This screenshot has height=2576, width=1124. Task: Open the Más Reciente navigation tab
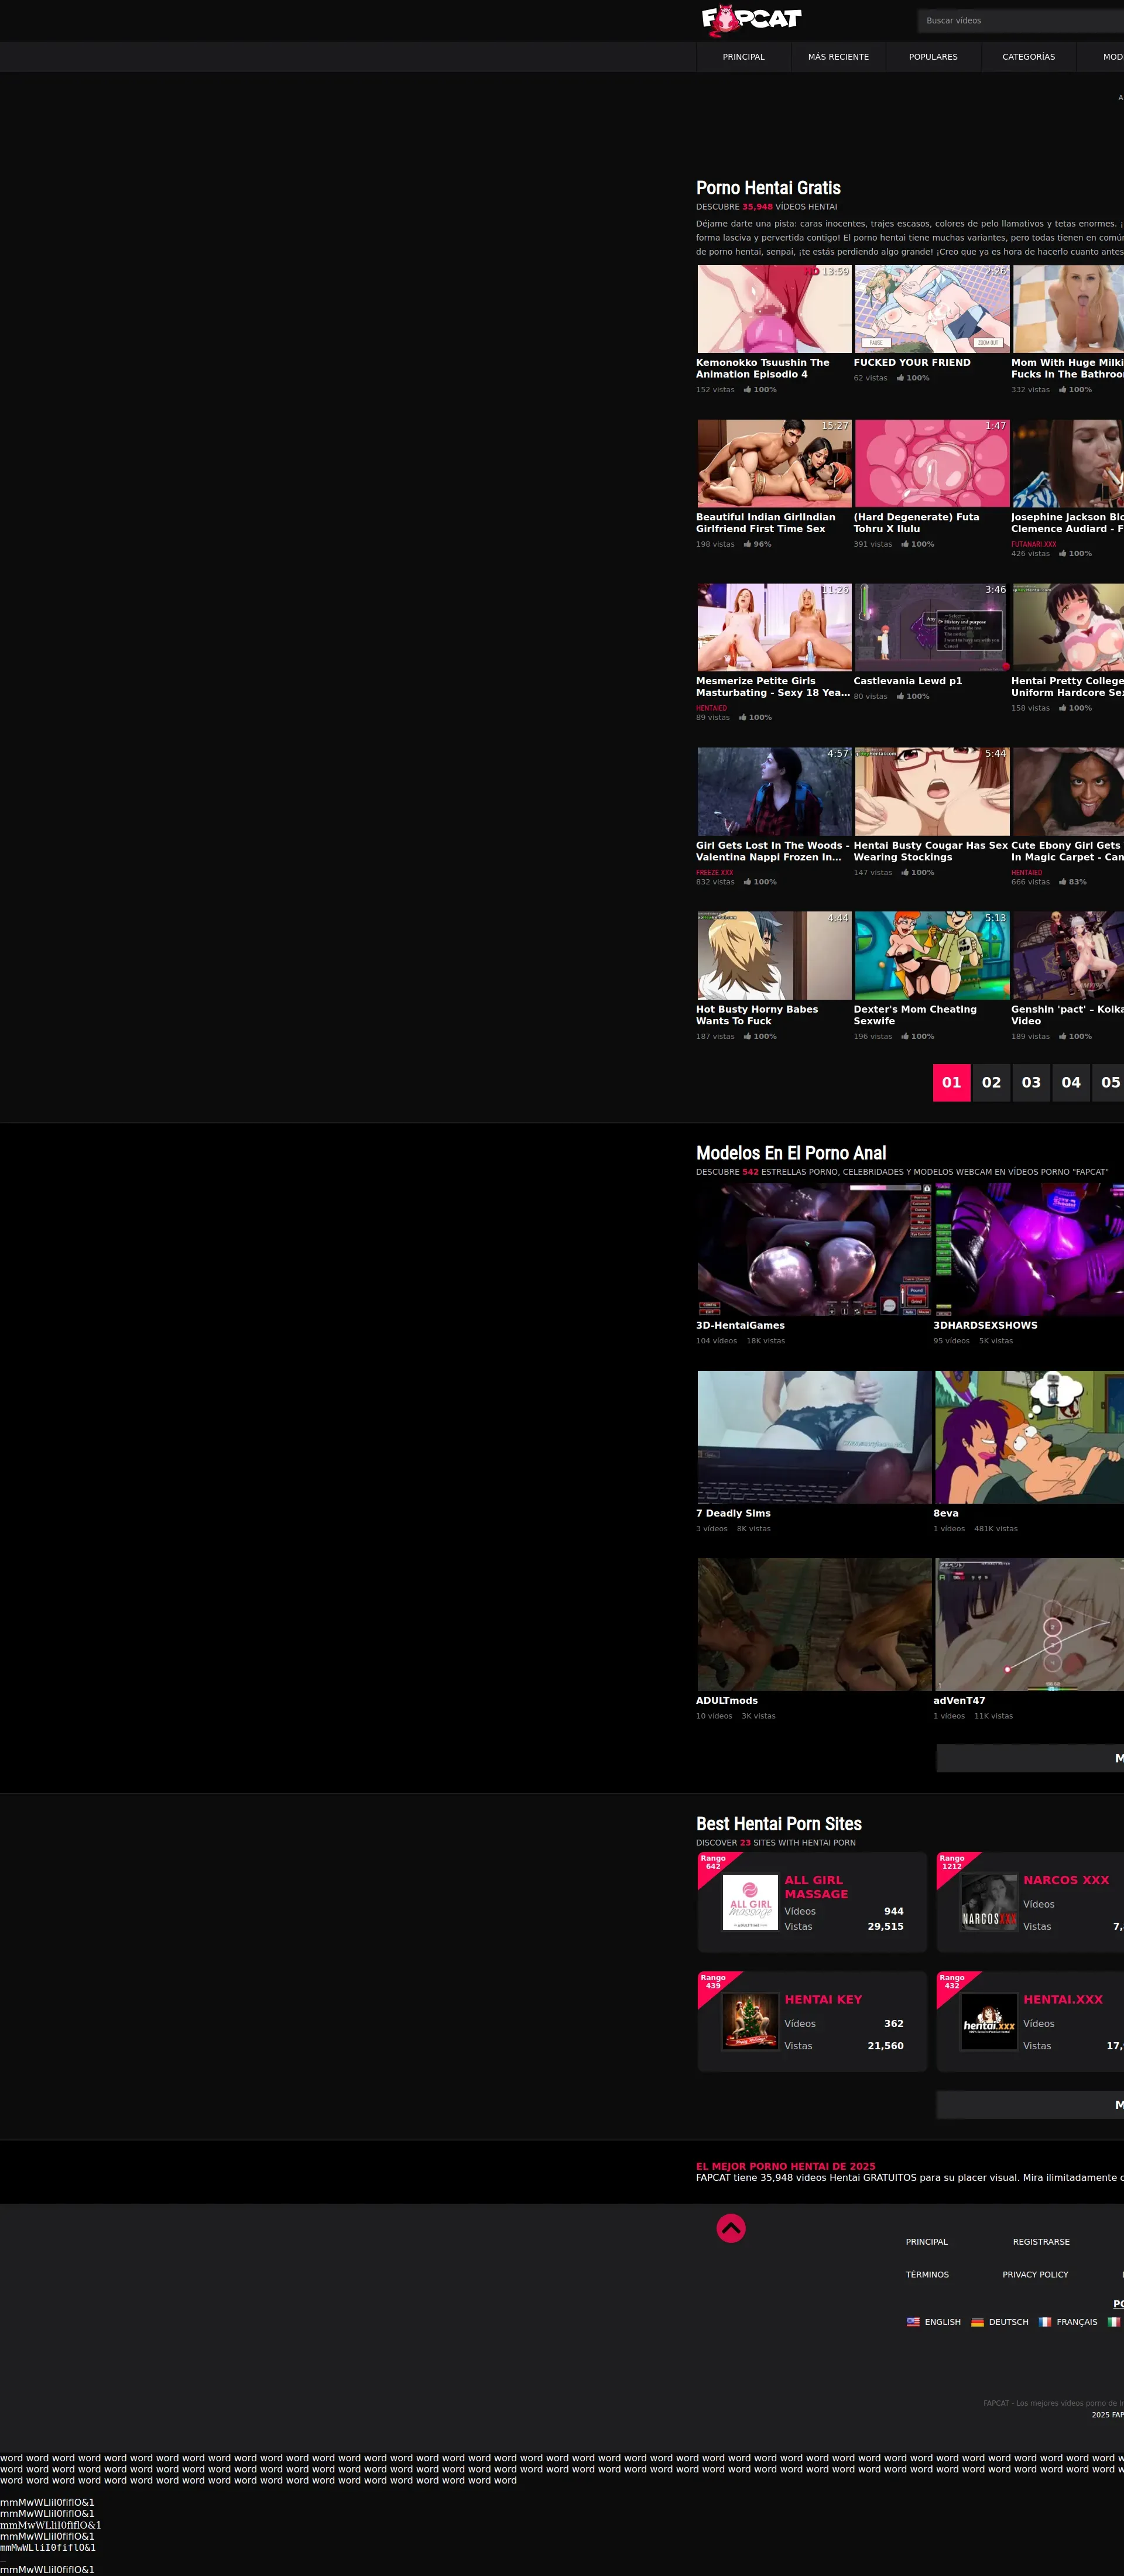(838, 57)
